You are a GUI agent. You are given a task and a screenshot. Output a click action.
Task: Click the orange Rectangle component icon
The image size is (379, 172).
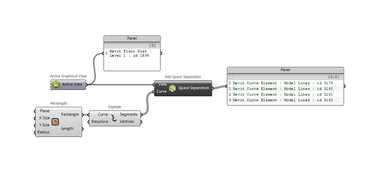coord(55,122)
